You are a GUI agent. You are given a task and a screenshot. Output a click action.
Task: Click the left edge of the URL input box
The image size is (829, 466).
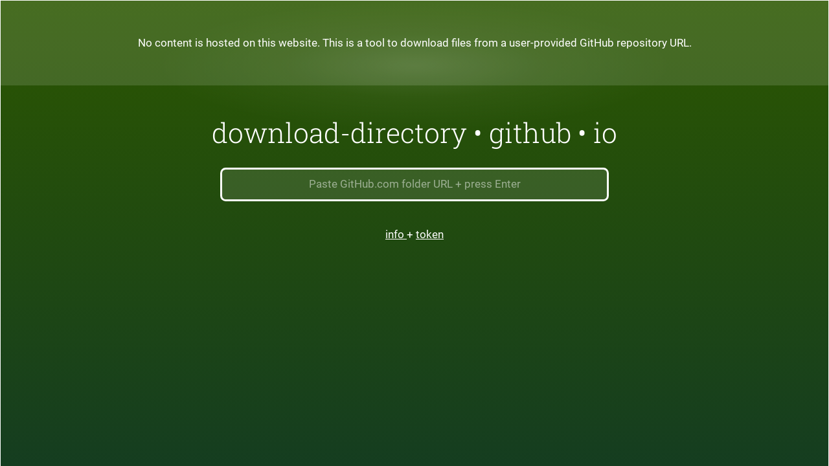coord(228,184)
